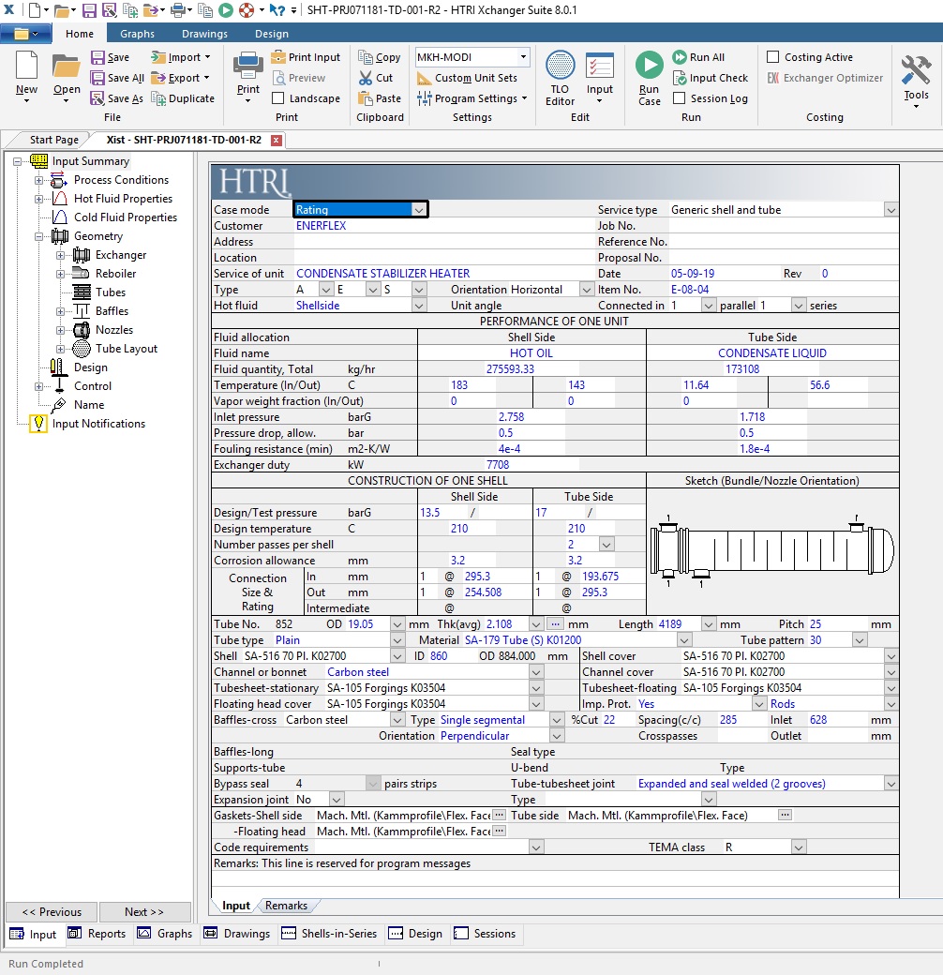
Task: Expand the Baffles tree node
Action: click(60, 311)
